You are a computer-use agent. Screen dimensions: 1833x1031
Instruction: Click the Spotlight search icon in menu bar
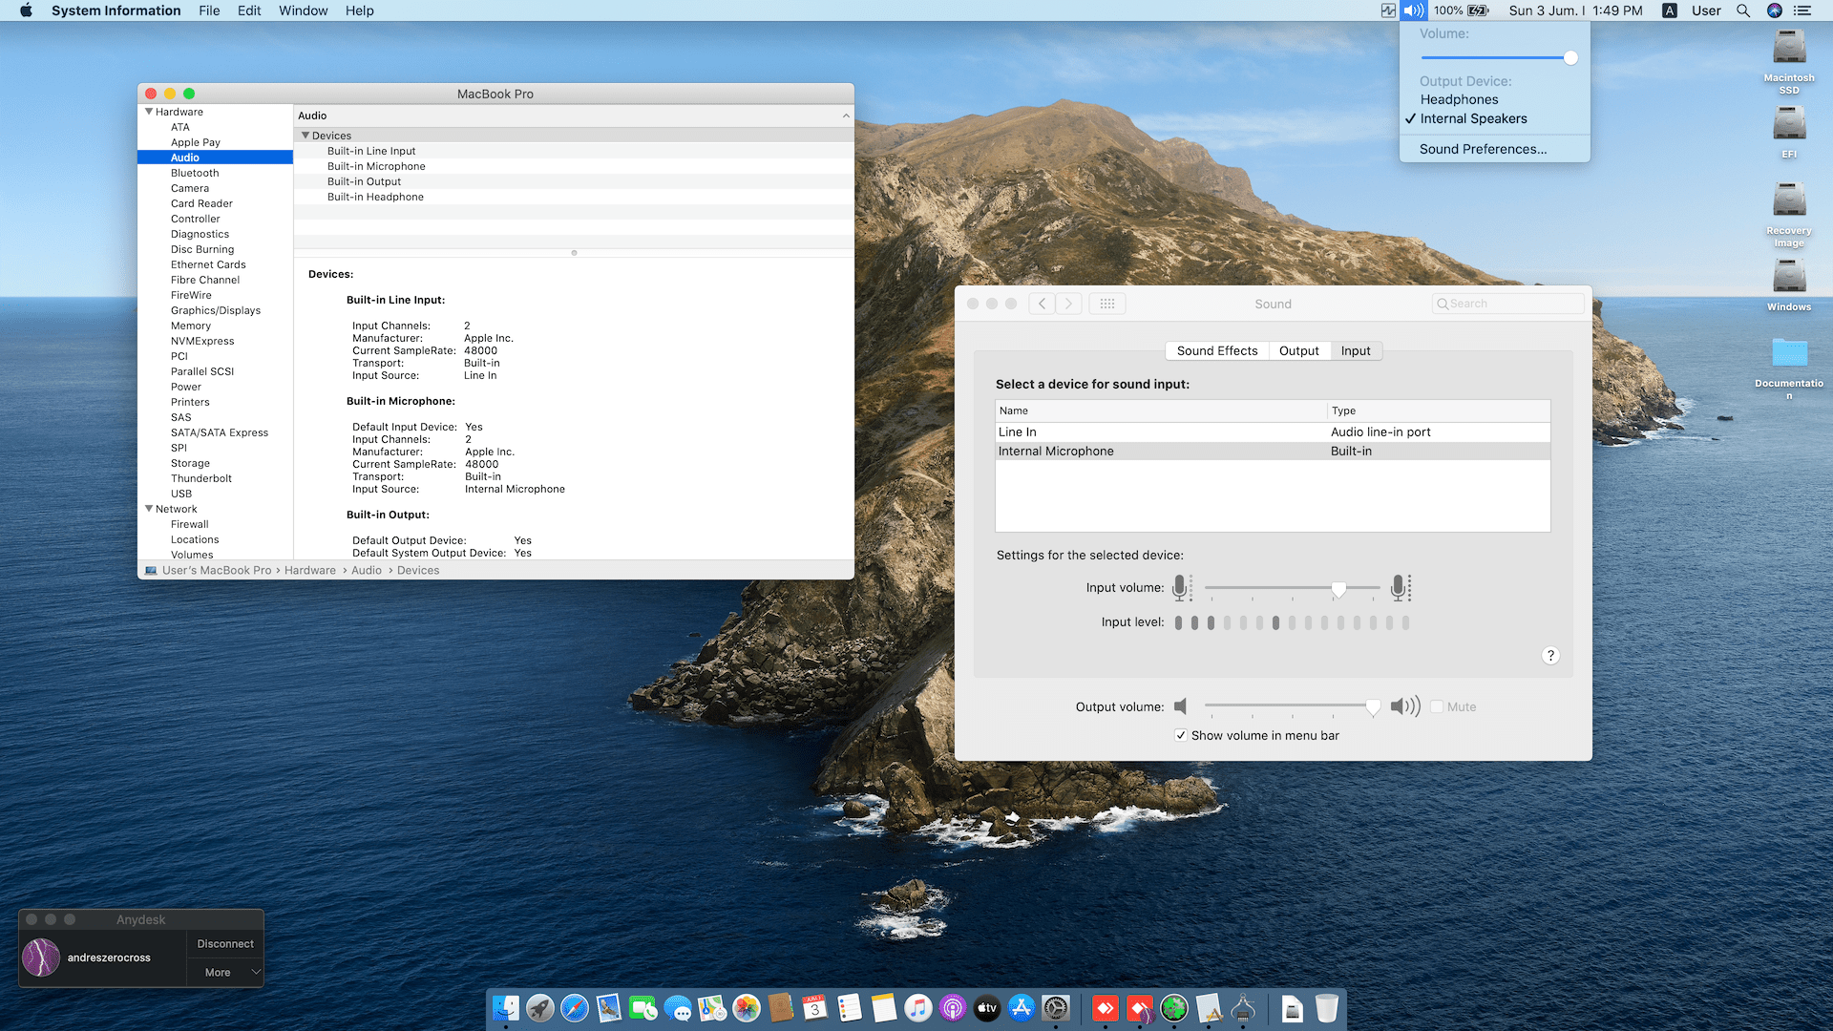point(1743,11)
